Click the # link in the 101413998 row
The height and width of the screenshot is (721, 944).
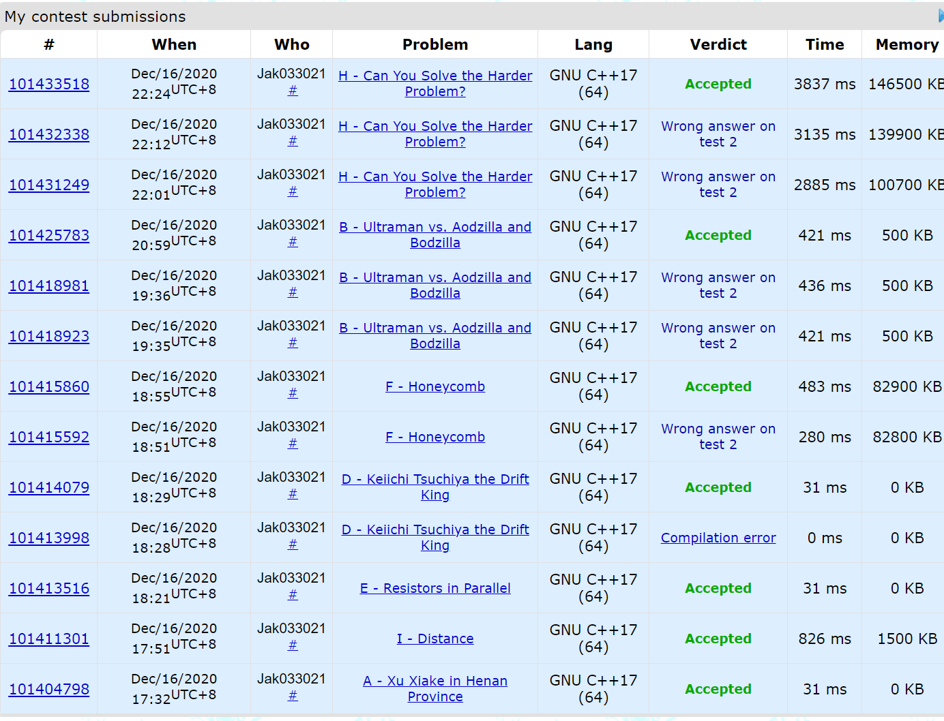293,544
